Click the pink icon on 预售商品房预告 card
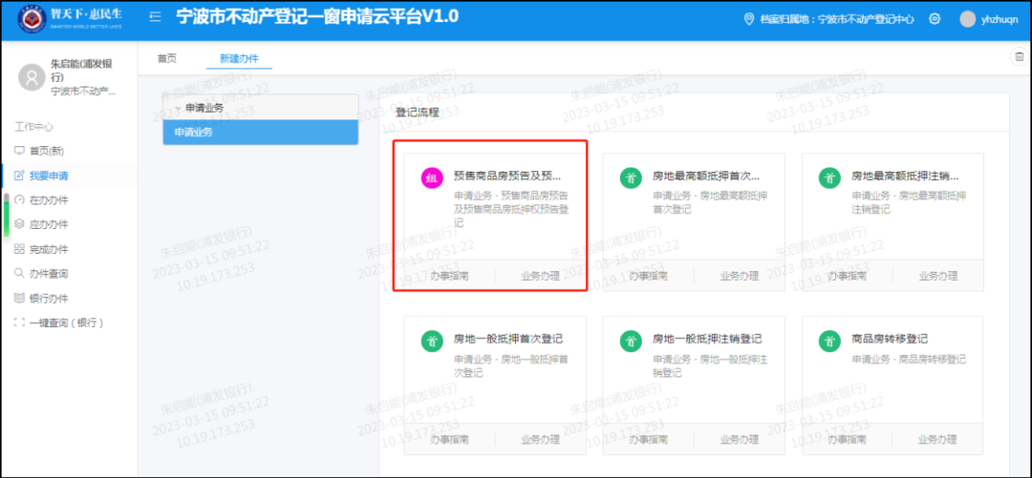 [432, 177]
